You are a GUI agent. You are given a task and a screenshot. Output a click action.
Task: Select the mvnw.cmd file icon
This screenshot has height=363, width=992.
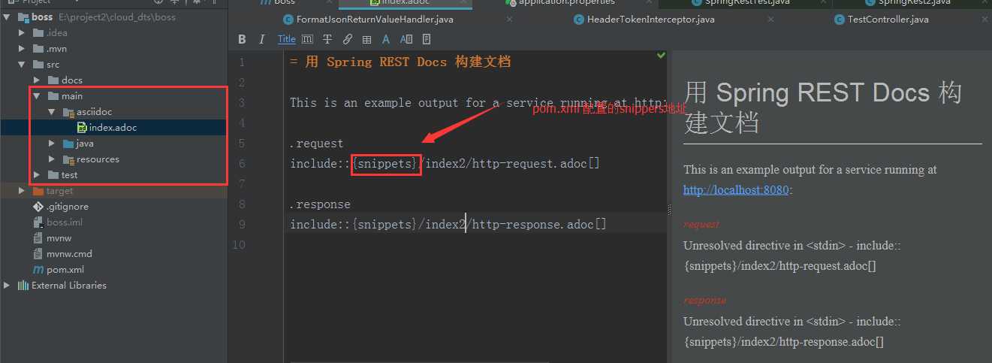[x=39, y=254]
